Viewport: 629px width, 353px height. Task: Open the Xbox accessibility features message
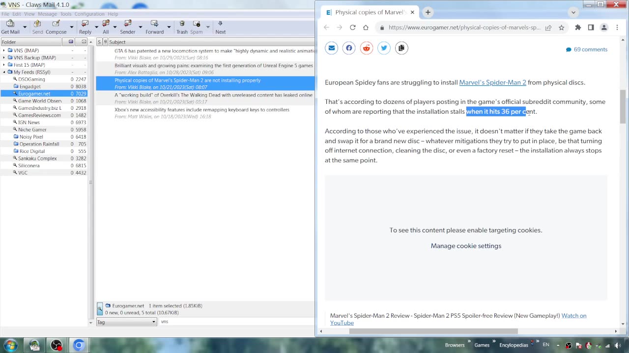205,113
